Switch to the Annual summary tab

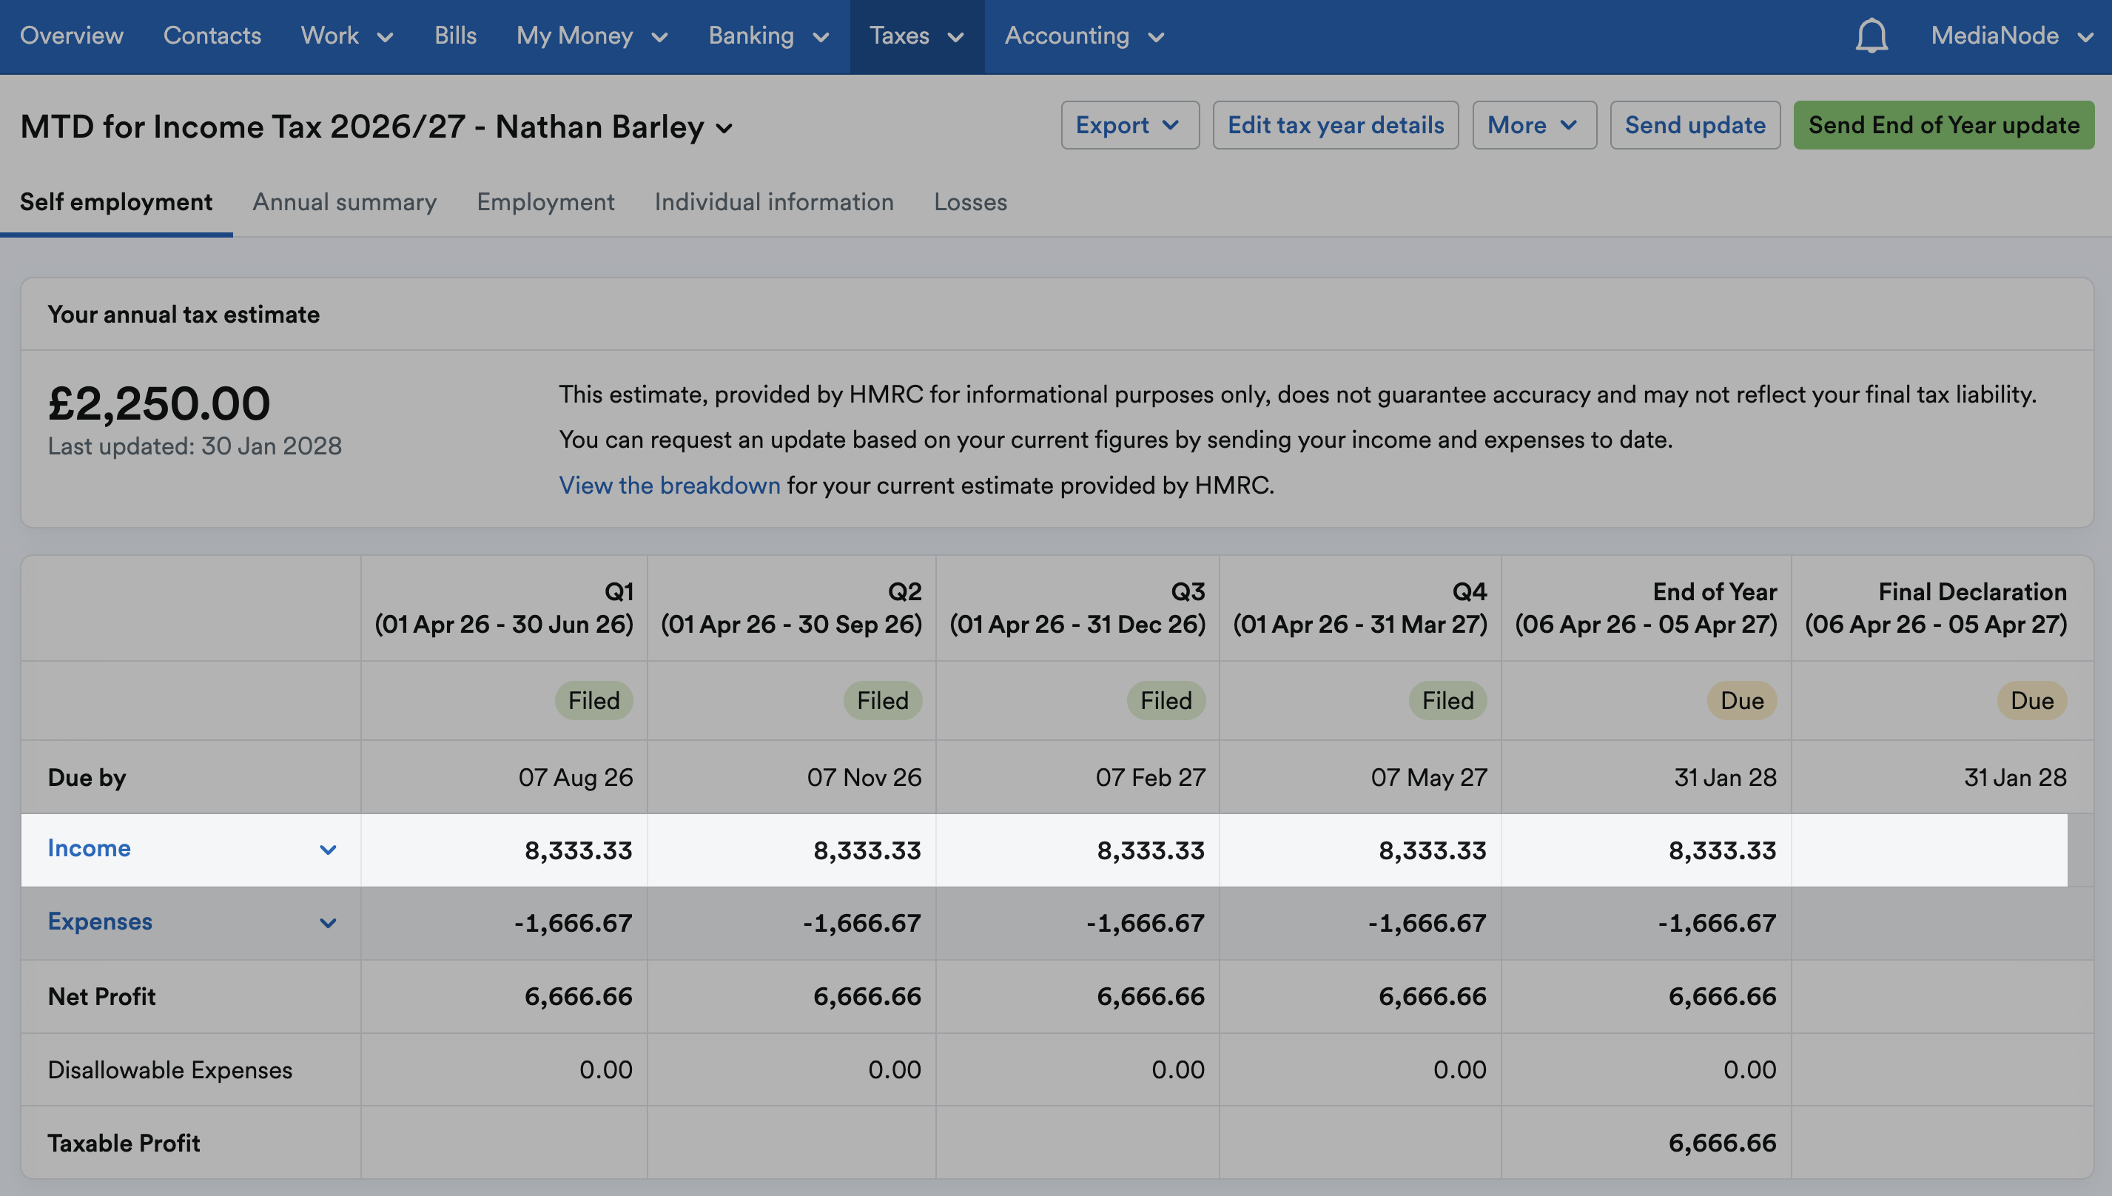coord(344,202)
